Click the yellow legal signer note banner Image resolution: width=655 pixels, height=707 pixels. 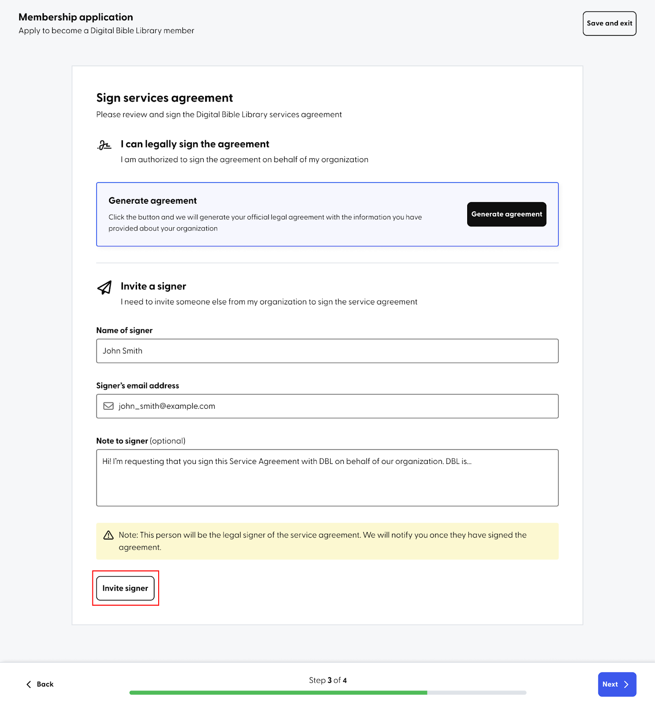327,541
